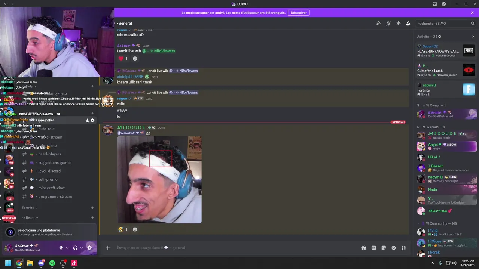Open input device options arrow beside microphone
The image size is (479, 269).
click(67, 248)
